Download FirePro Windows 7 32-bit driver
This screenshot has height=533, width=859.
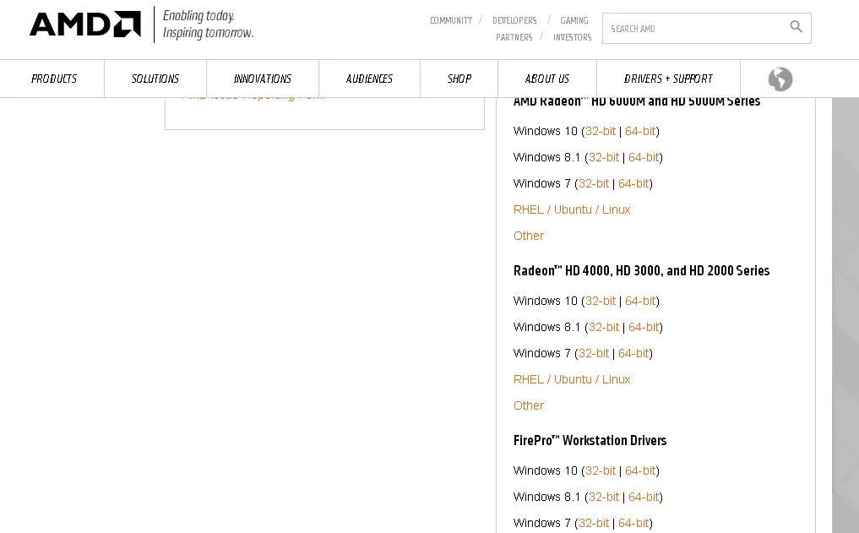[594, 524]
